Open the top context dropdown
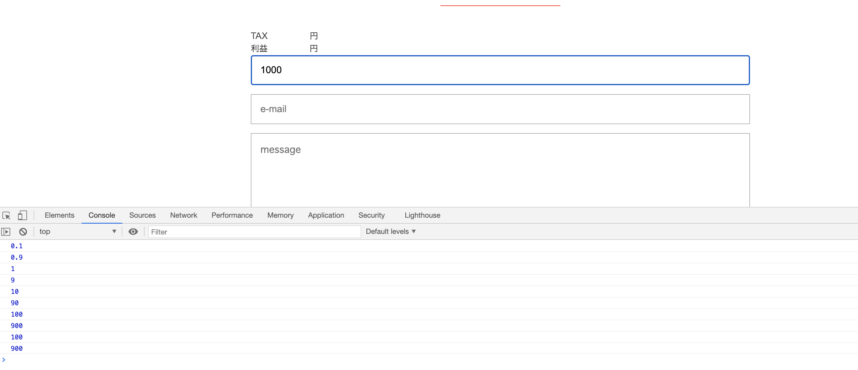 click(77, 232)
